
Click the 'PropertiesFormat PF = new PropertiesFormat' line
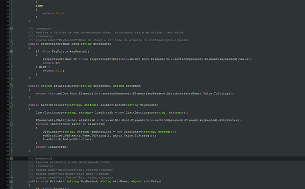point(147,59)
